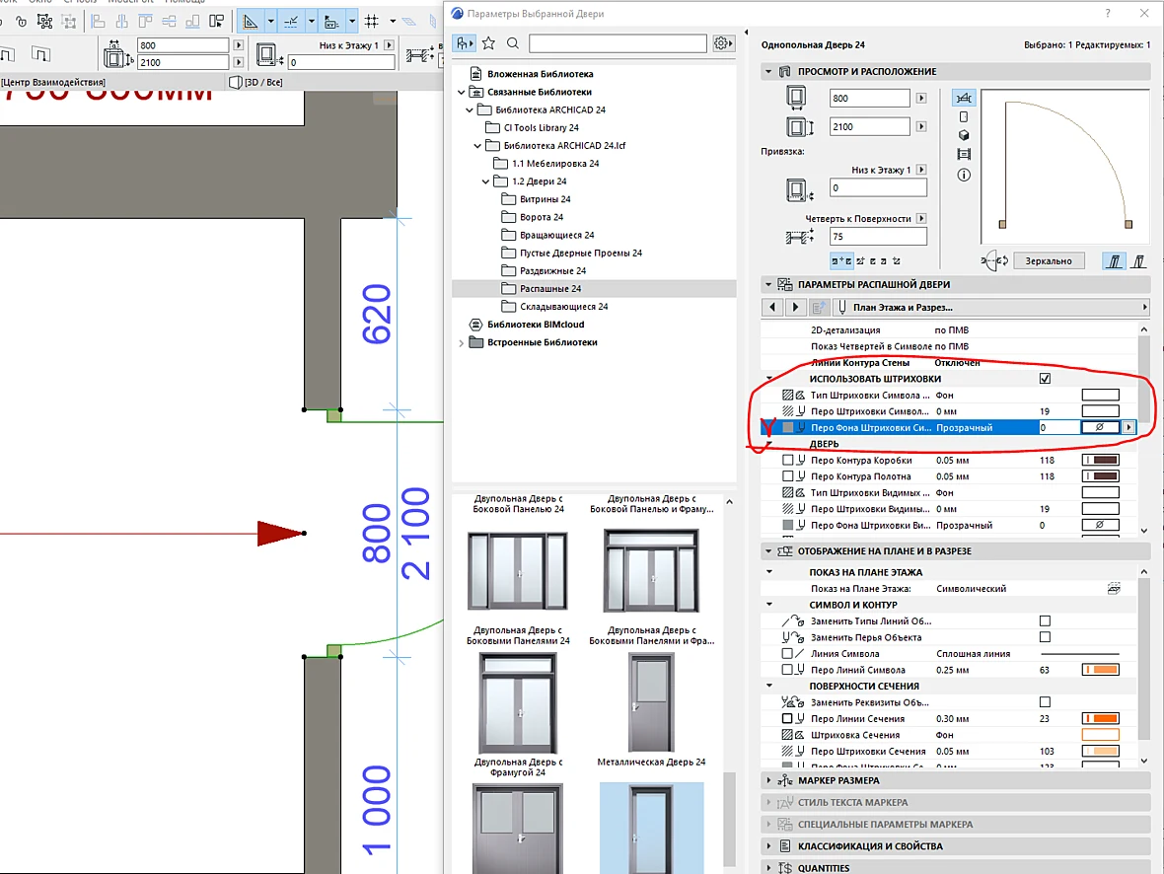Enable Заменить Перья Объекта checkbox
The height and width of the screenshot is (874, 1164).
(x=1046, y=637)
